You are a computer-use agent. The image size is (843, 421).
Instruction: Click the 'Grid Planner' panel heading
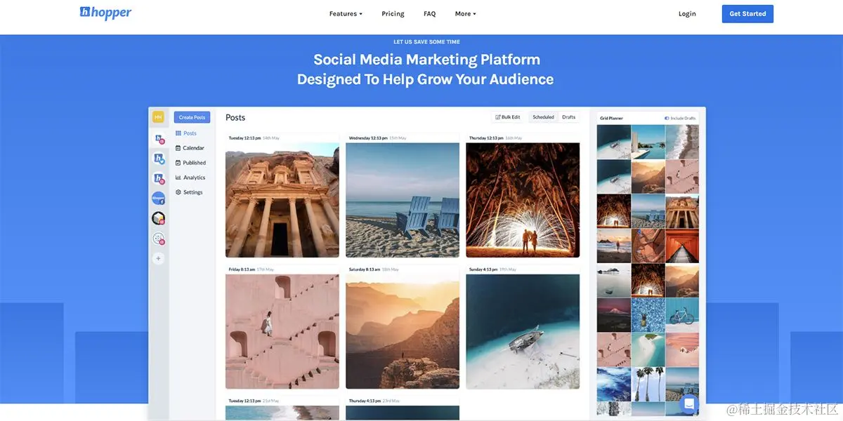click(x=611, y=118)
